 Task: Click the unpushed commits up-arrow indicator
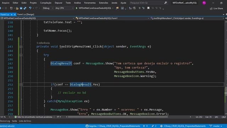click(x=145, y=126)
